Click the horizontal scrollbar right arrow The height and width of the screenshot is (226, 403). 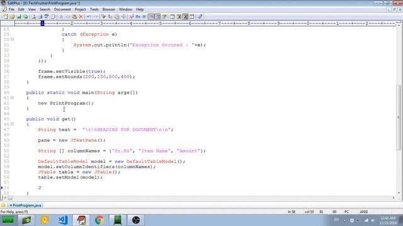point(394,198)
